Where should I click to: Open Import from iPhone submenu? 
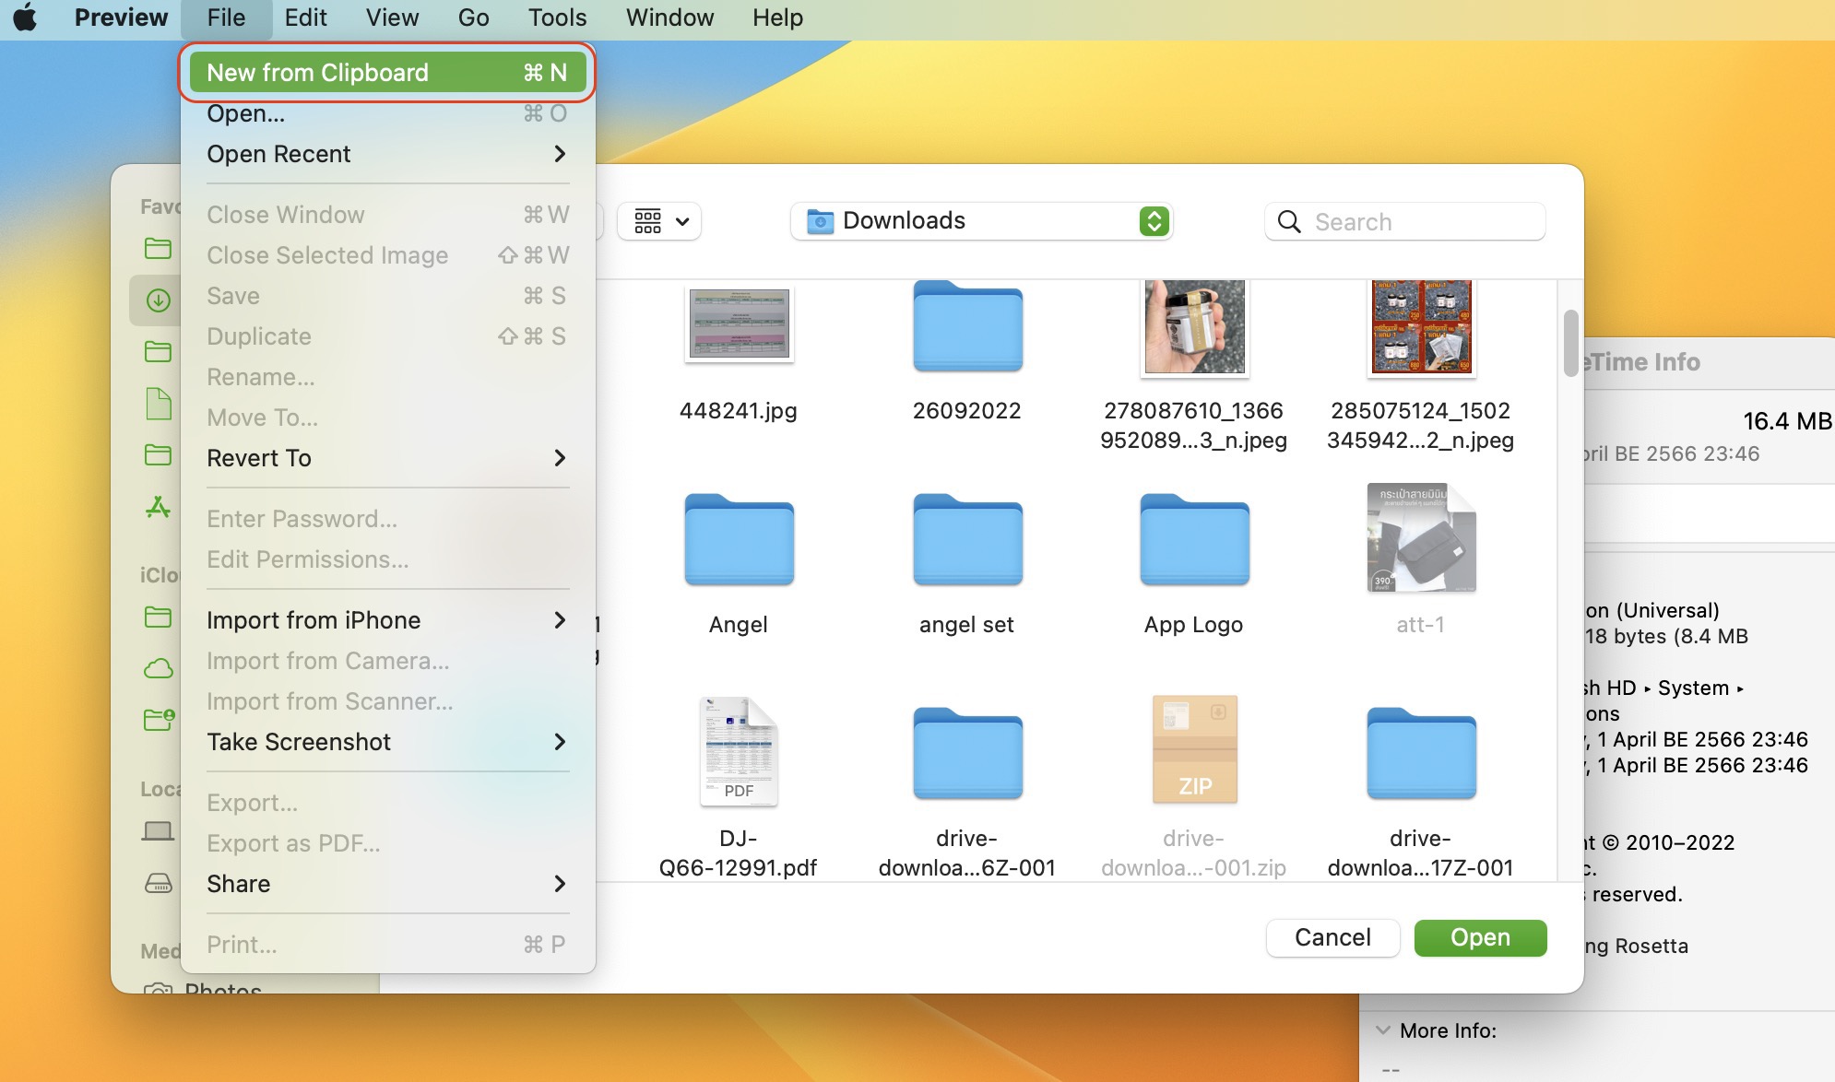(x=387, y=620)
